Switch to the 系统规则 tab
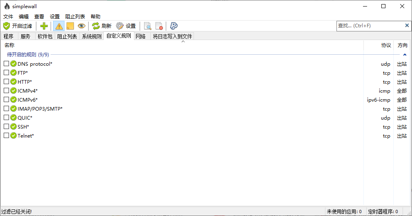The width and height of the screenshot is (412, 216). (x=91, y=36)
